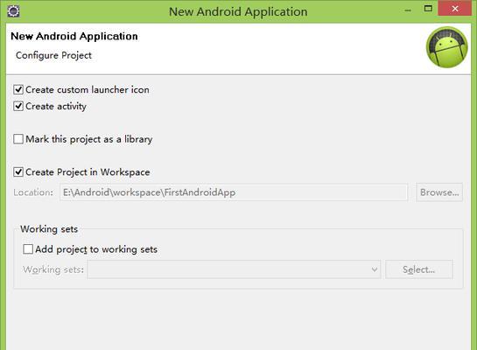Maximize the New Android Application dialog
Image resolution: width=477 pixels, height=350 pixels.
coord(428,9)
